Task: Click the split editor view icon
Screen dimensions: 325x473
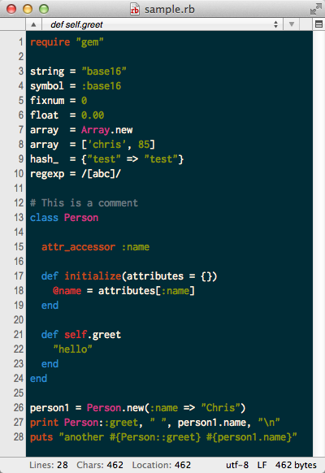Action: pos(318,24)
